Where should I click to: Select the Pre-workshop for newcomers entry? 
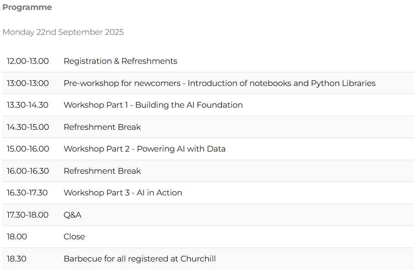tap(219, 83)
